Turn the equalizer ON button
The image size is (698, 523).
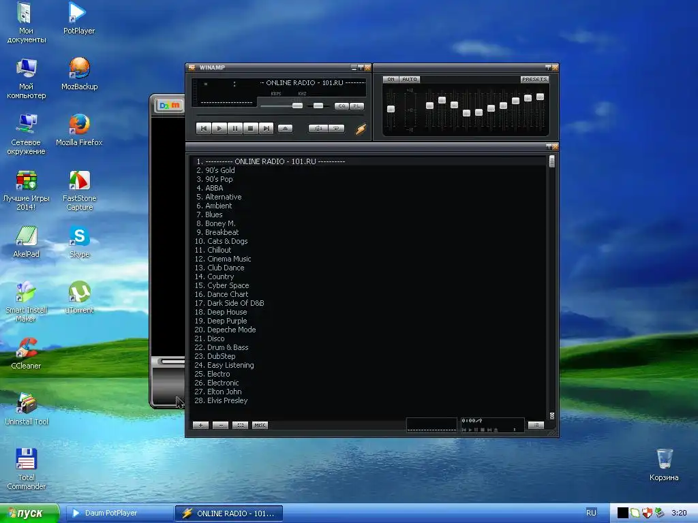[391, 79]
